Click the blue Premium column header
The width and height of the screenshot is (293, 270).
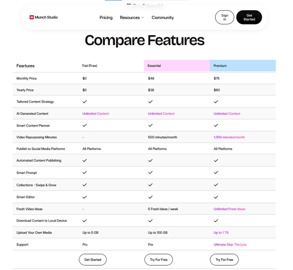coord(243,65)
